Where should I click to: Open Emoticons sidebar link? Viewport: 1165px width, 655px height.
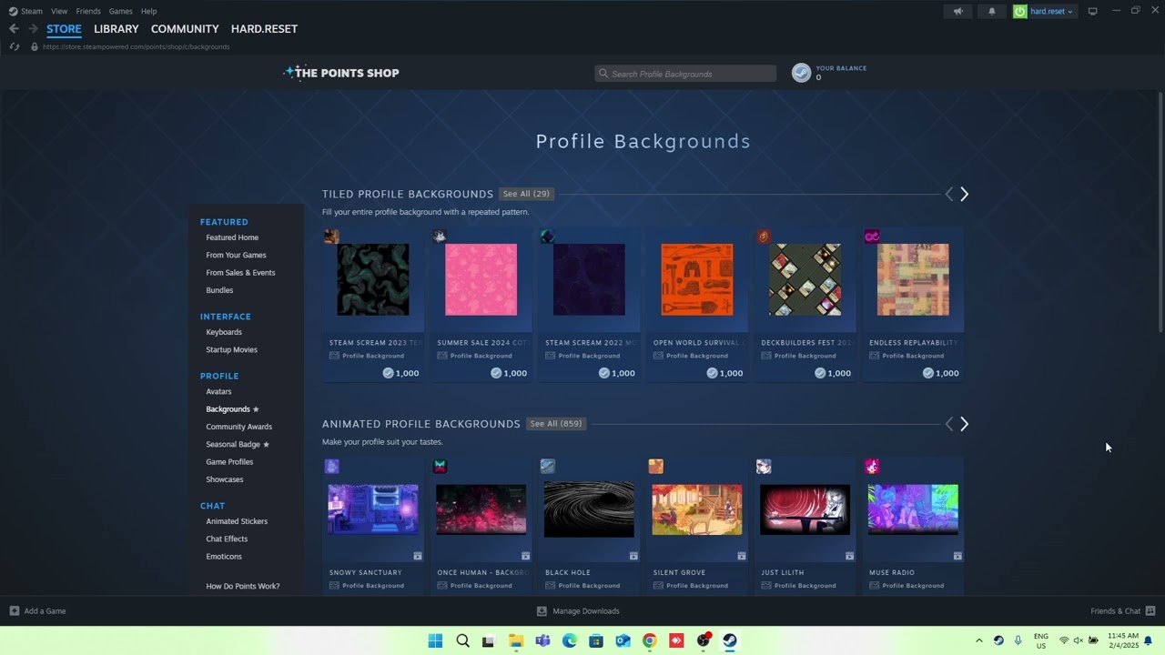[224, 557]
